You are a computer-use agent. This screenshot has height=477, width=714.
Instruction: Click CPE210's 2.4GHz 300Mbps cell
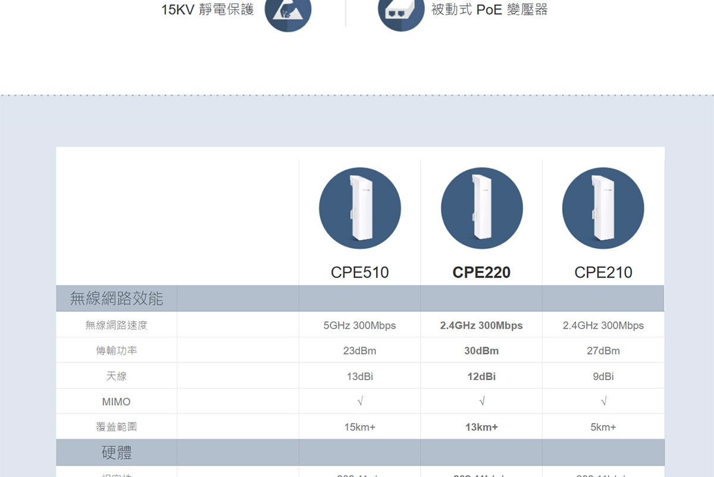[x=603, y=326]
